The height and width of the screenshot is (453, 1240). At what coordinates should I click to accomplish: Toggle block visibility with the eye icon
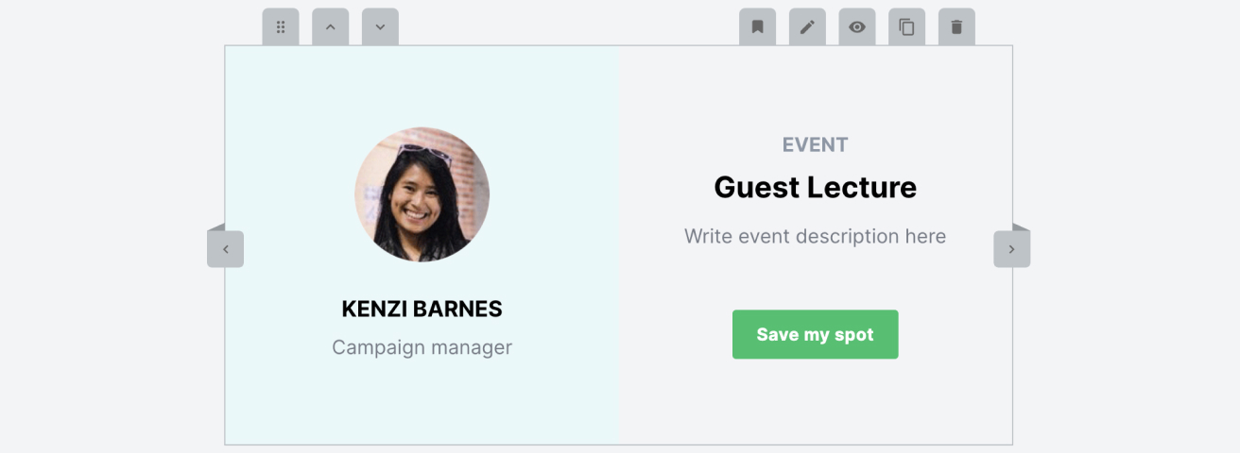pos(857,27)
